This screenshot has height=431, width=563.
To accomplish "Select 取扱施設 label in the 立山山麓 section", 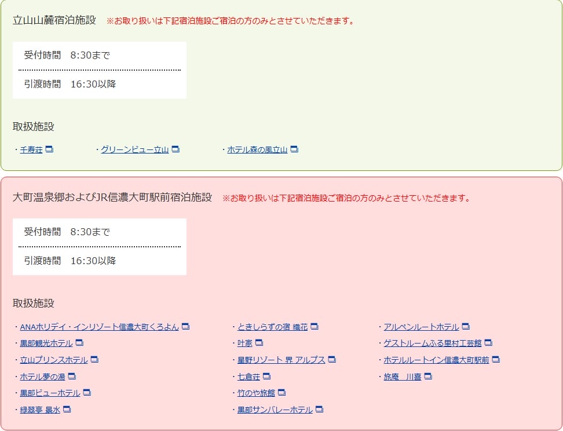I will coord(34,126).
